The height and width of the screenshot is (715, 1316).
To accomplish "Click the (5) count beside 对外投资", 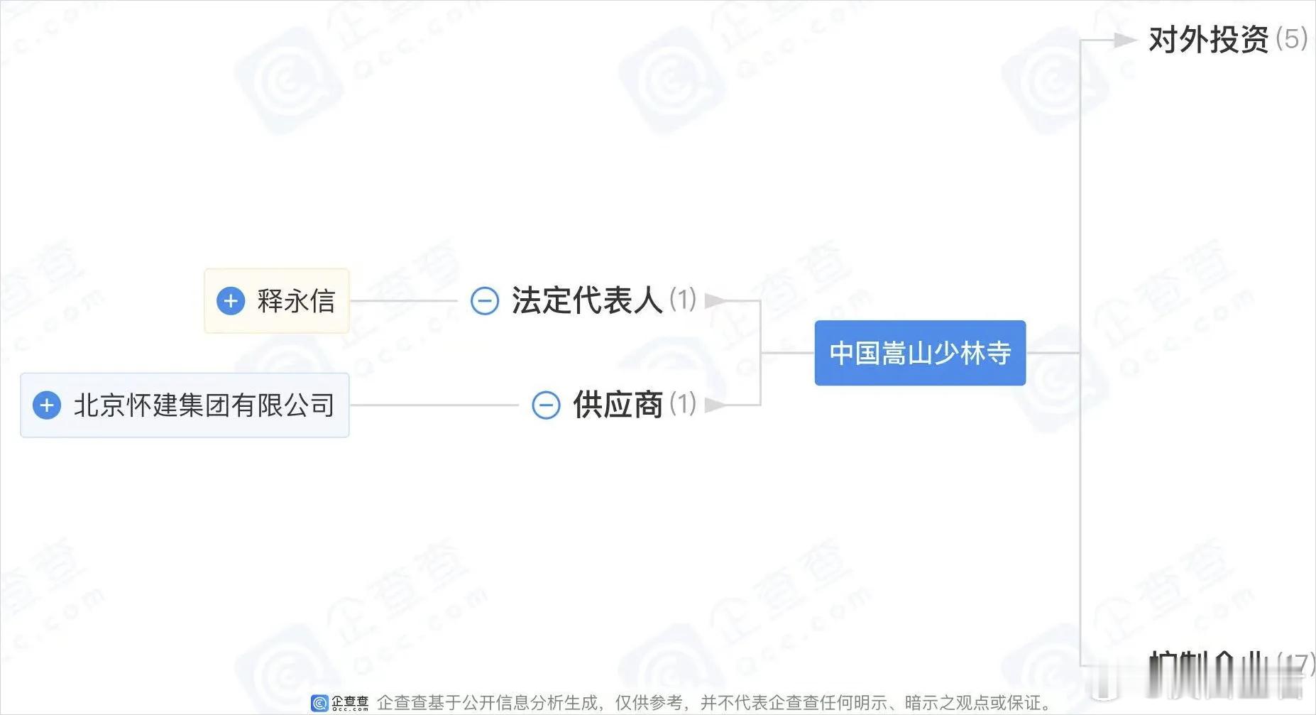I will click(1292, 39).
